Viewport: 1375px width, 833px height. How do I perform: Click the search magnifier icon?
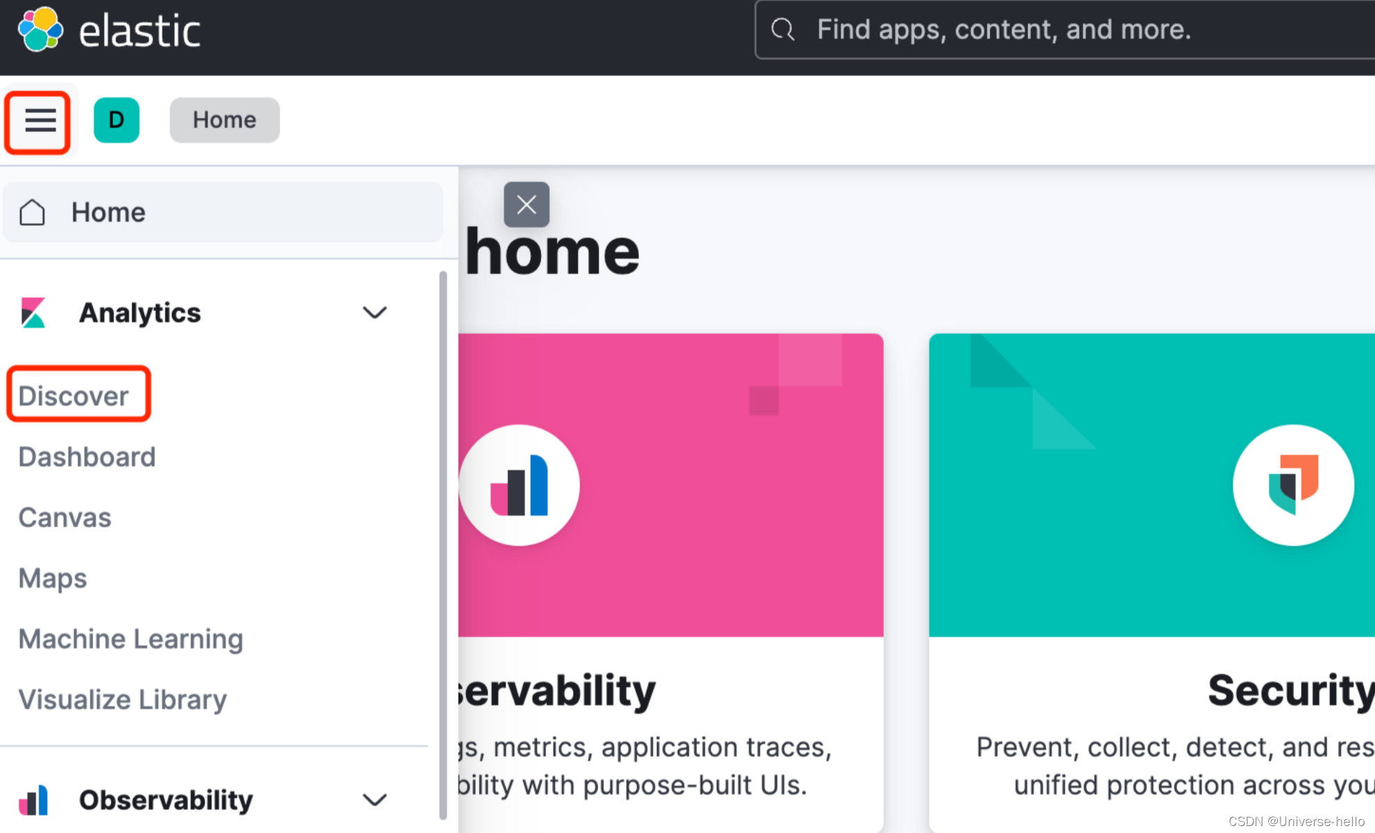point(783,29)
